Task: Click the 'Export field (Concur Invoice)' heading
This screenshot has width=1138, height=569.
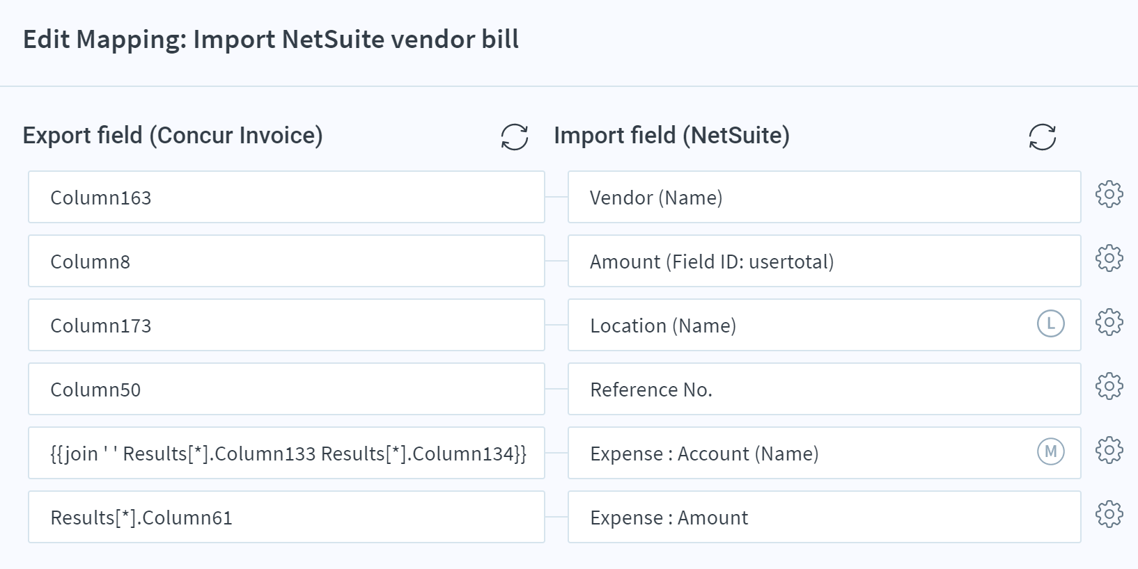Action: 173,135
